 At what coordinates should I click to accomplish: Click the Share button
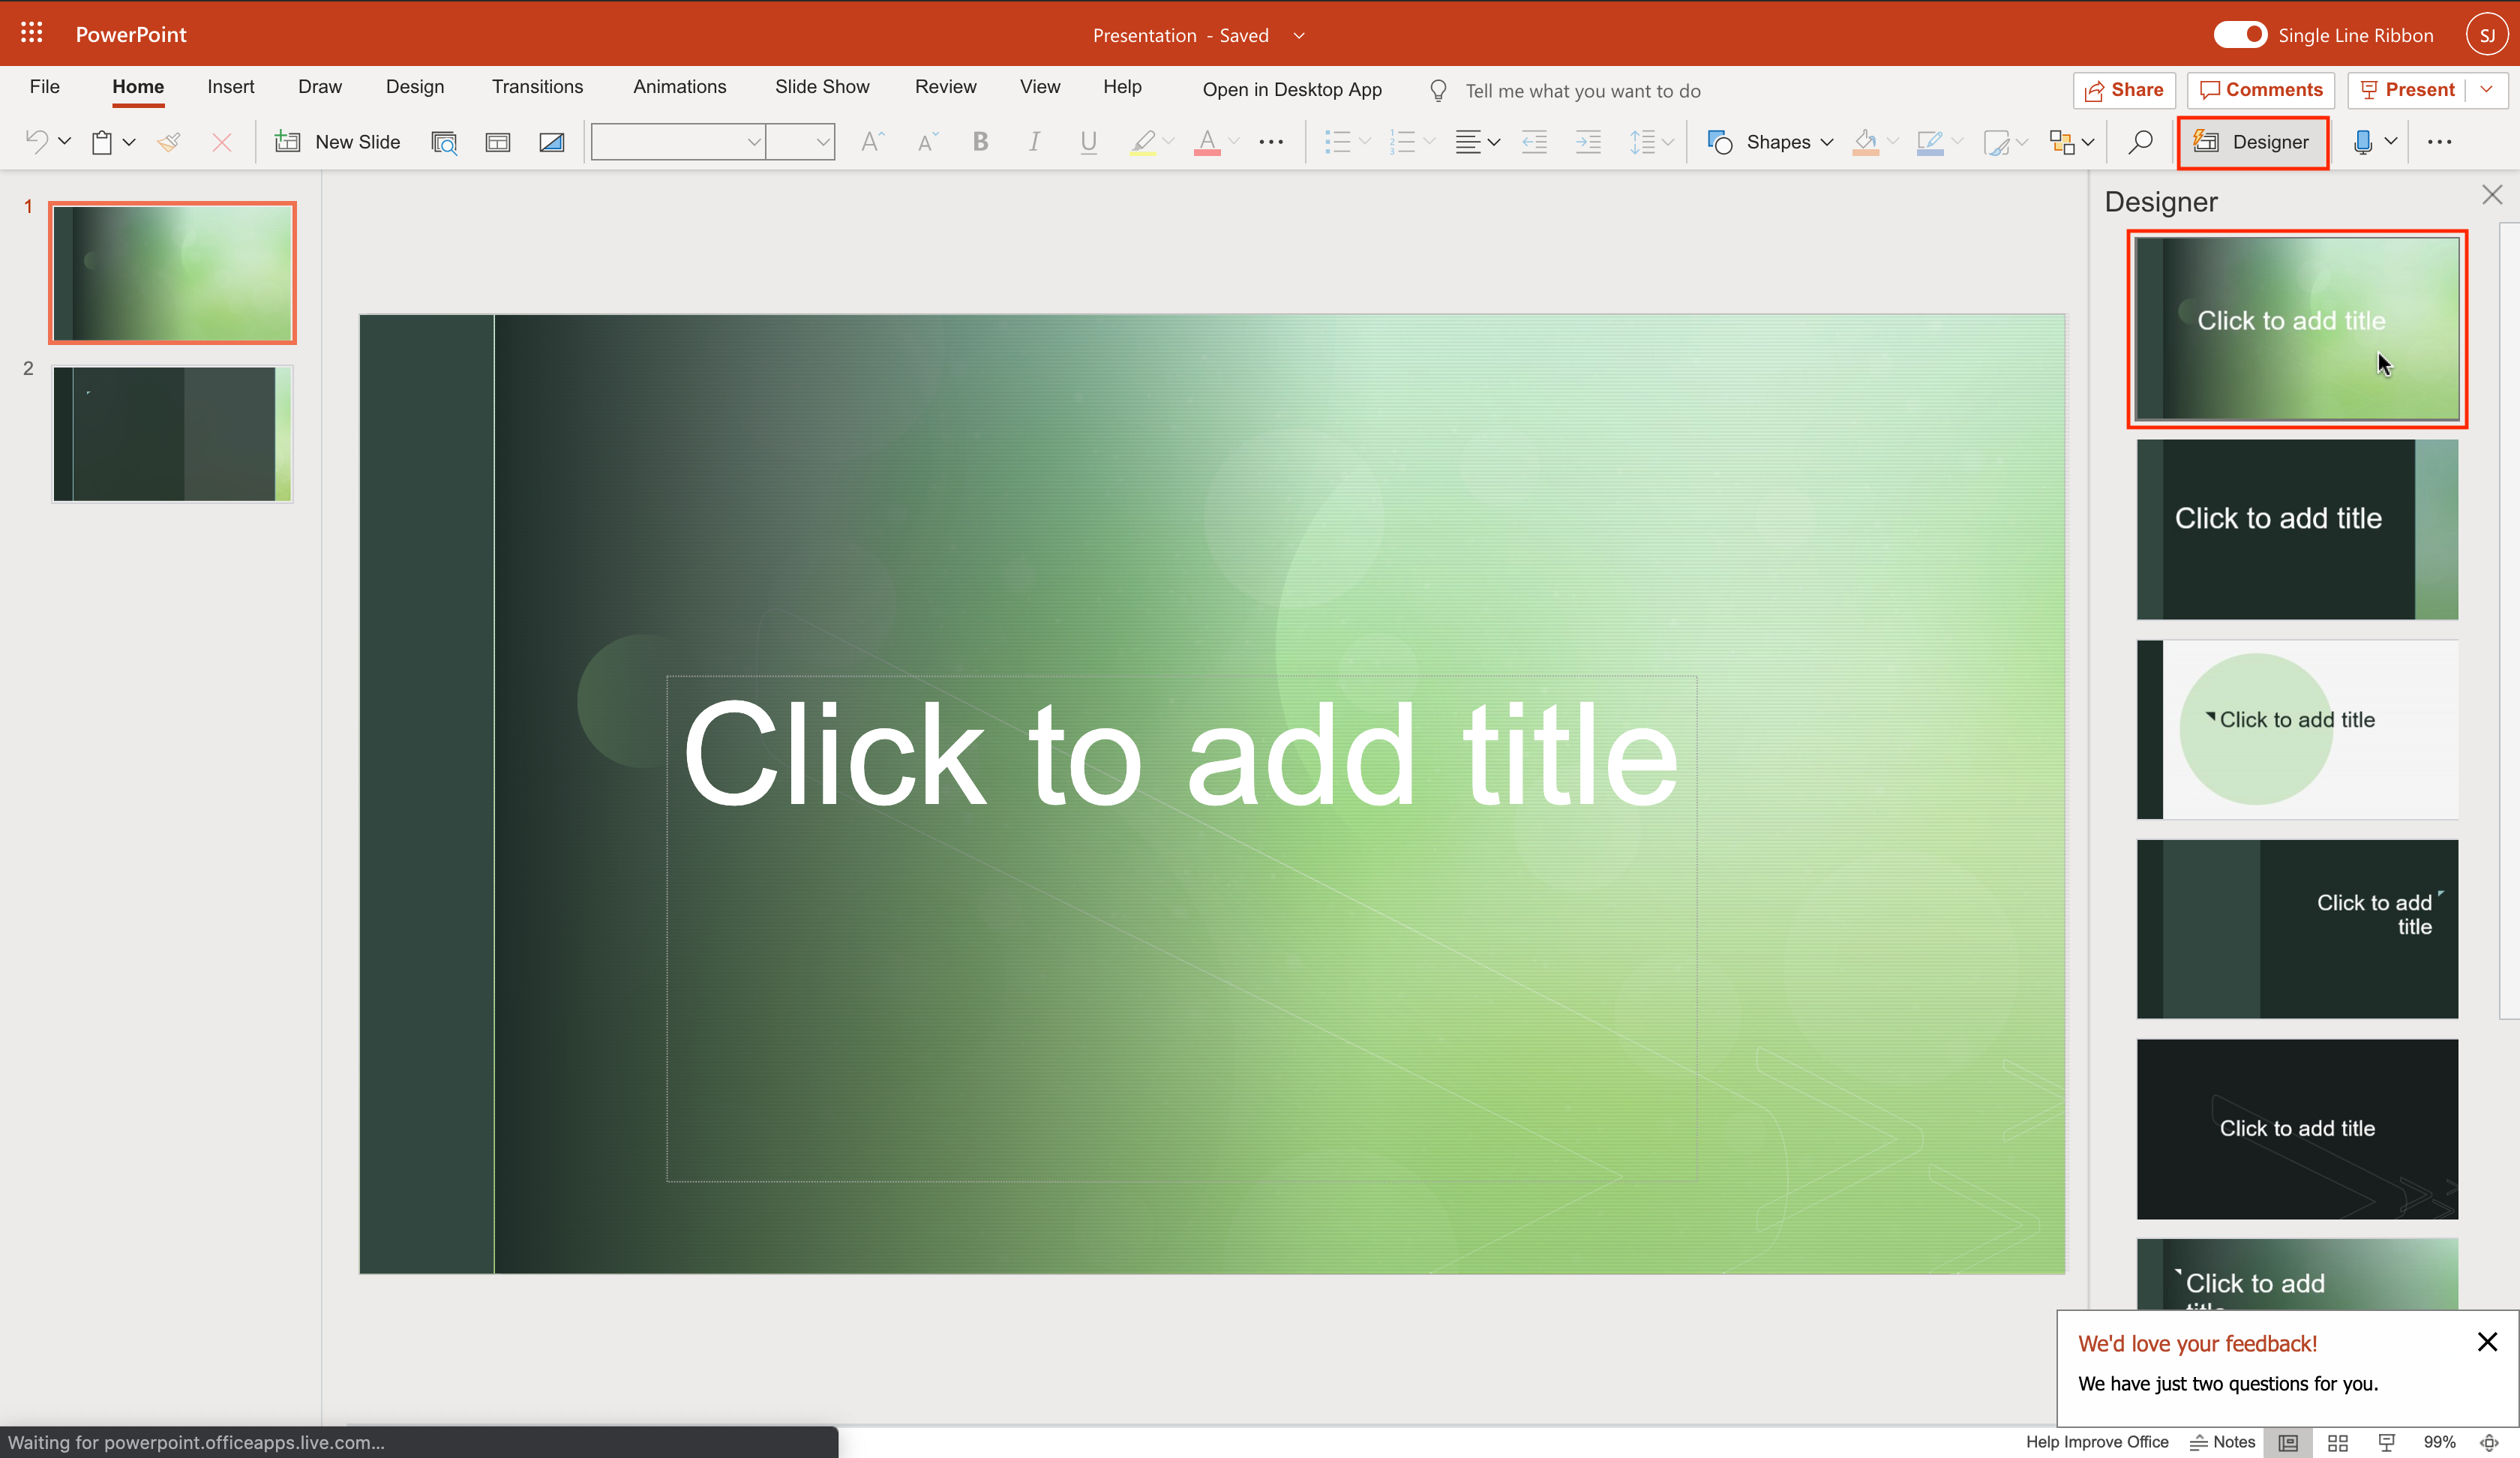point(2124,90)
